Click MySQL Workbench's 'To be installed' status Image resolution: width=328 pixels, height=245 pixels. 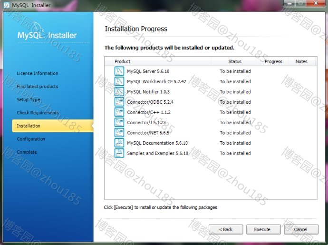pos(235,81)
